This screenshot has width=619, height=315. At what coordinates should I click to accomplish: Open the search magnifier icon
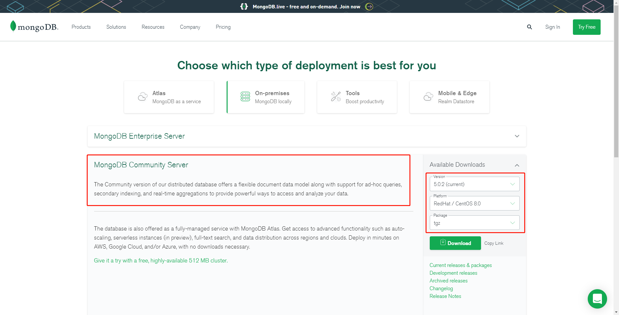tap(529, 27)
